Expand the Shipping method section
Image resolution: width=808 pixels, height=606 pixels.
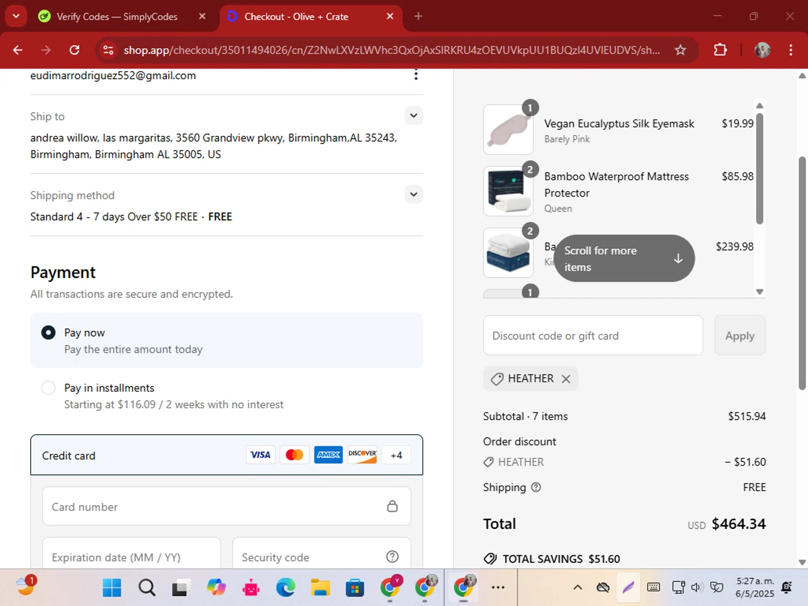(x=414, y=194)
